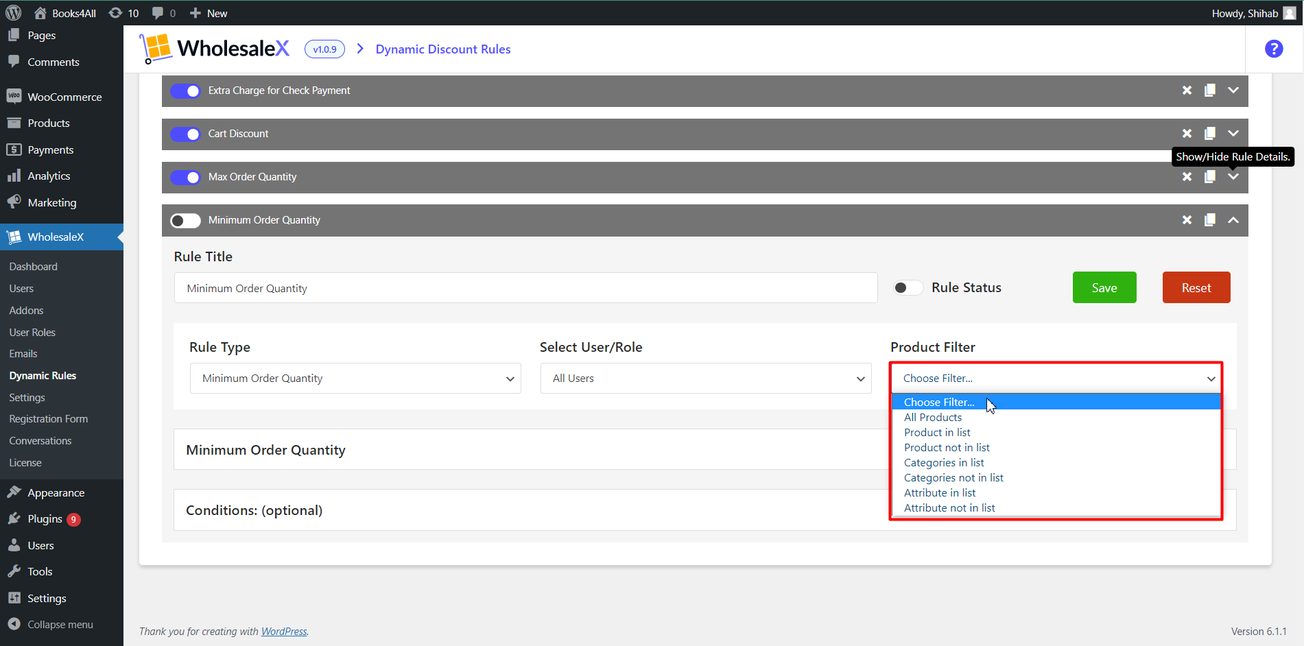
Task: Expand the Max Order Quantity rule details
Action: (1233, 177)
